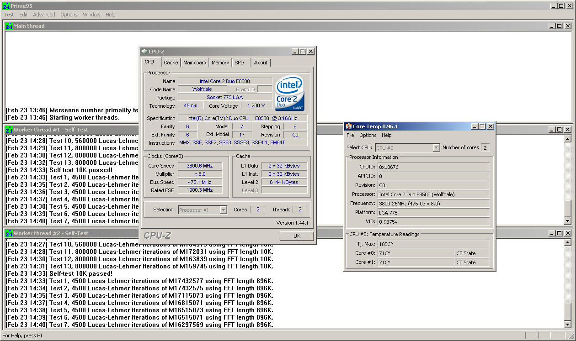Click the Core Temp title bar icon
Screen dimensions: 576x341
[x=348, y=126]
